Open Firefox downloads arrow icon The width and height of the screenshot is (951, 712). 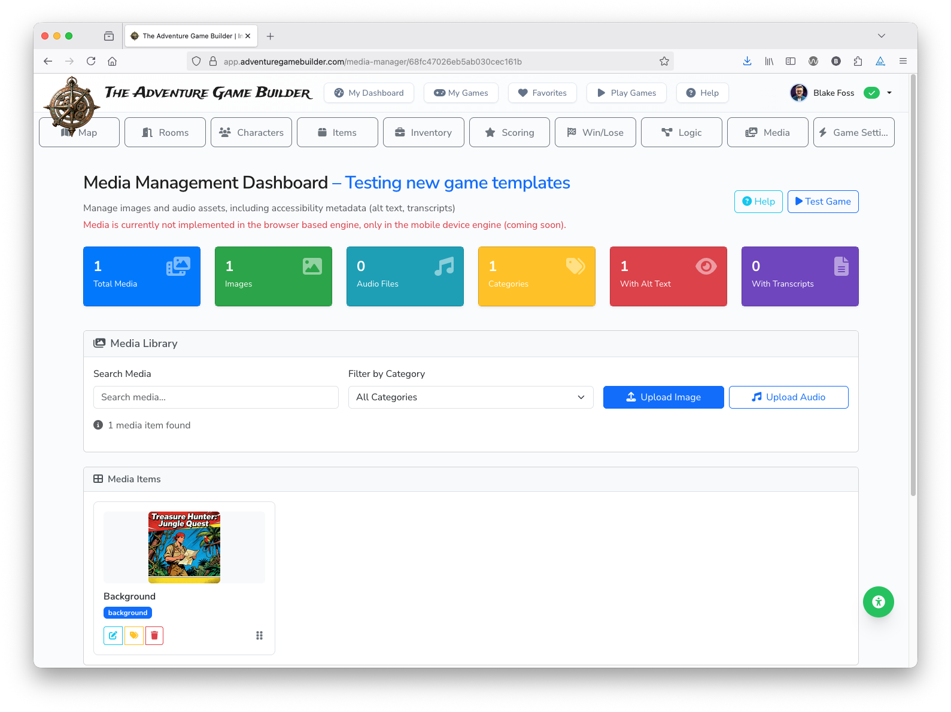[747, 61]
